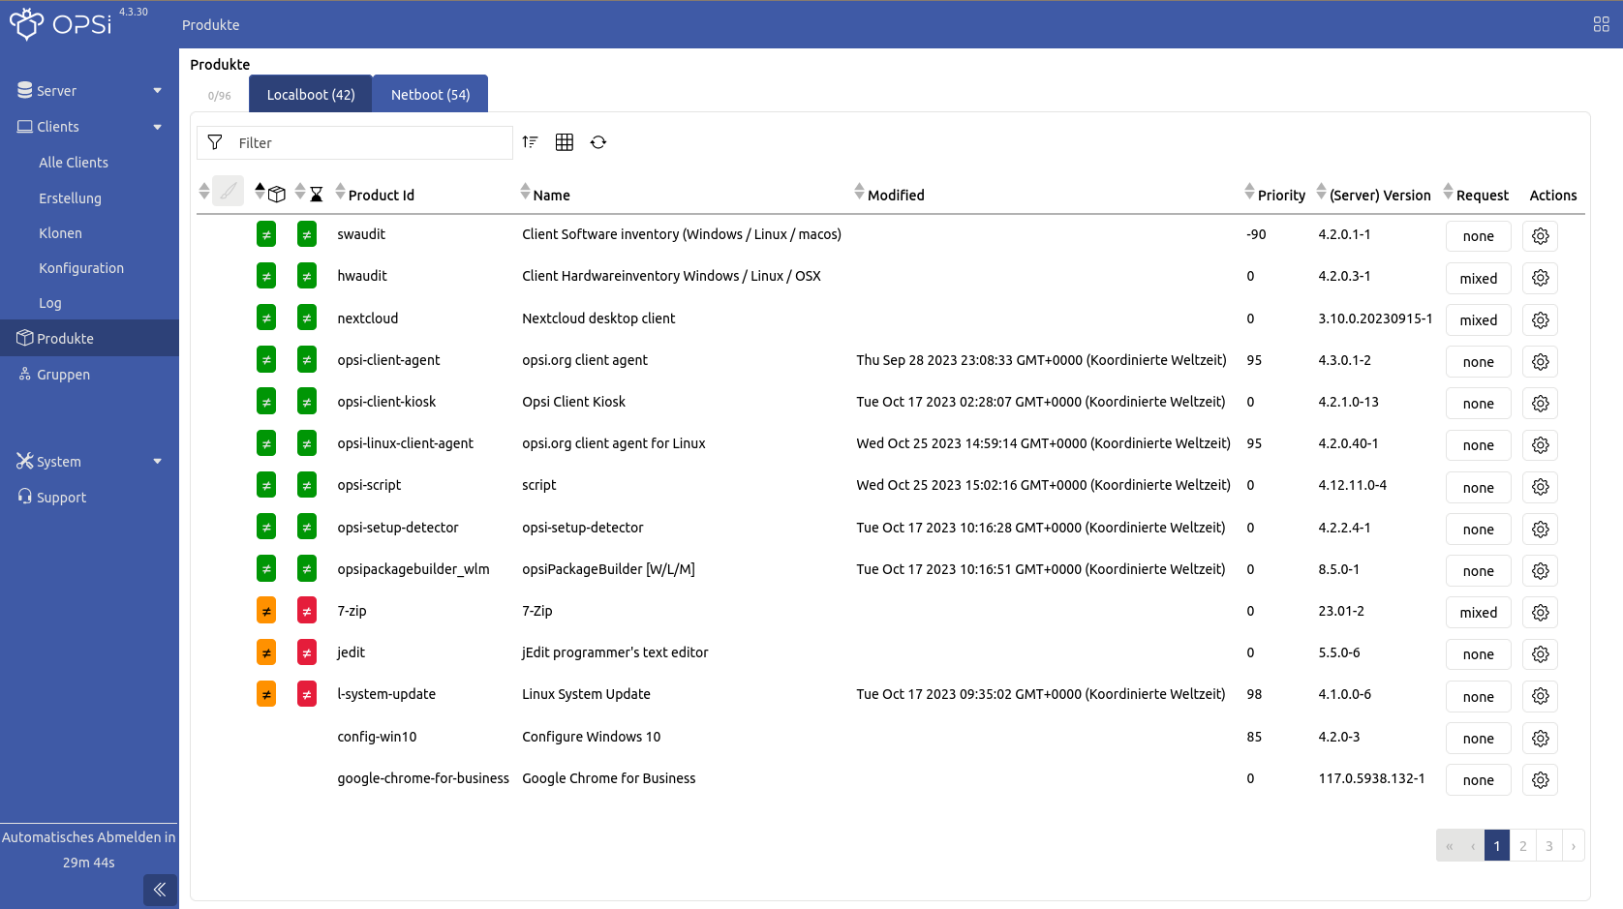
Task: Open gear actions for 7-zip
Action: pos(1540,613)
